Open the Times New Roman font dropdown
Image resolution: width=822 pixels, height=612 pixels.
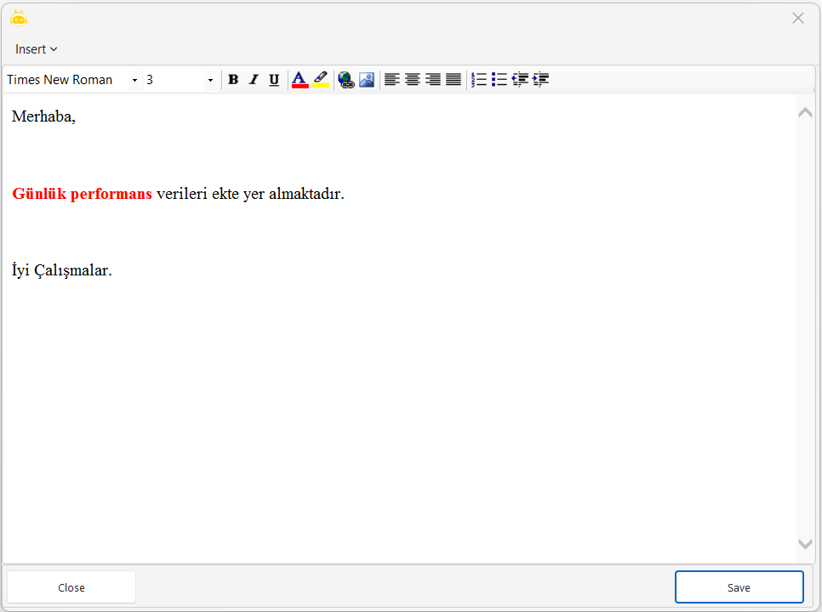pos(134,80)
